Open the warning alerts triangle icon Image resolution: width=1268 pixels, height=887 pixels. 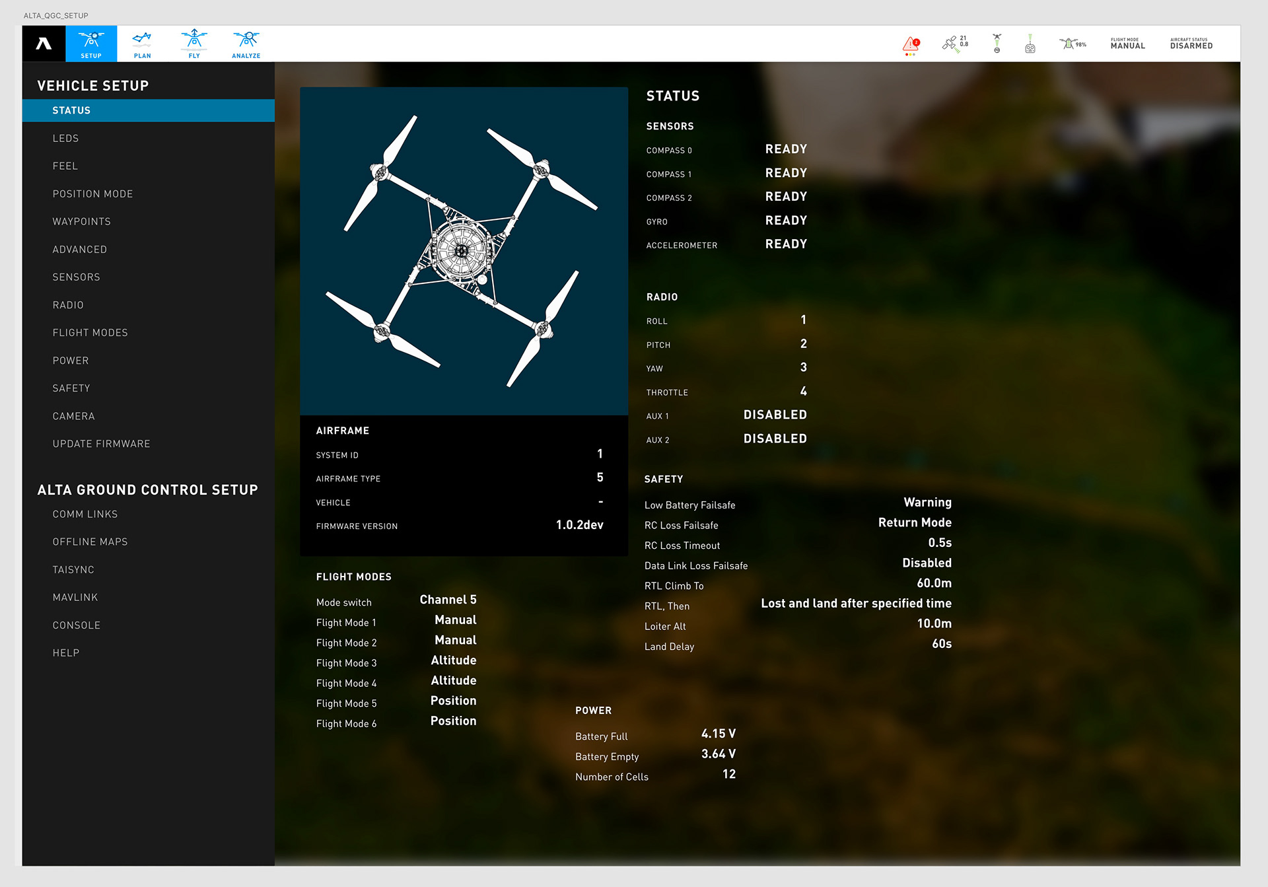point(911,46)
